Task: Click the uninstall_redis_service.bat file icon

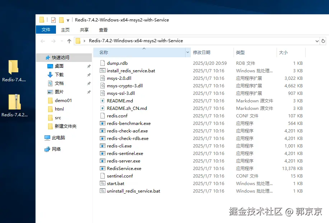Action: (x=102, y=191)
